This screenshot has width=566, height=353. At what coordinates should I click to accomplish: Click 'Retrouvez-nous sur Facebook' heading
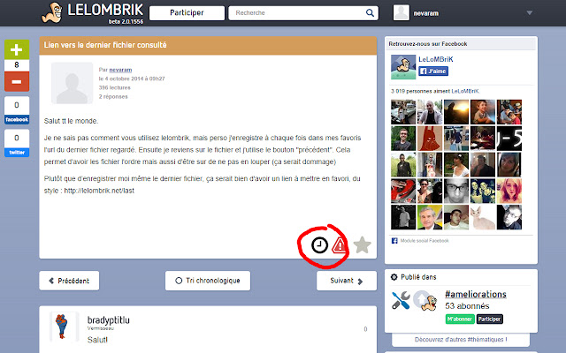[428, 44]
